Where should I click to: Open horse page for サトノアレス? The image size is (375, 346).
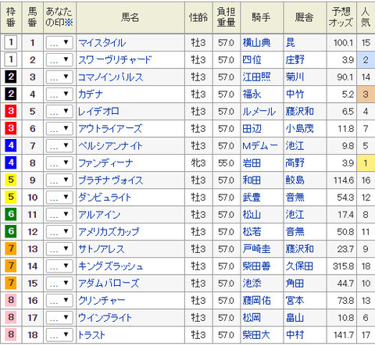click(x=102, y=249)
